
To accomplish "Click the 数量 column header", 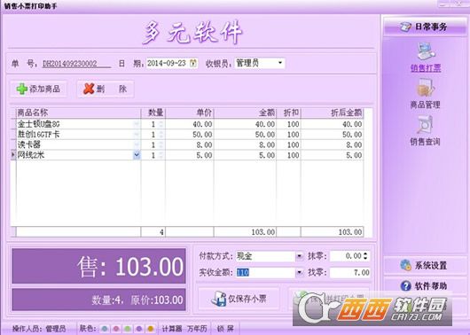I will click(153, 113).
